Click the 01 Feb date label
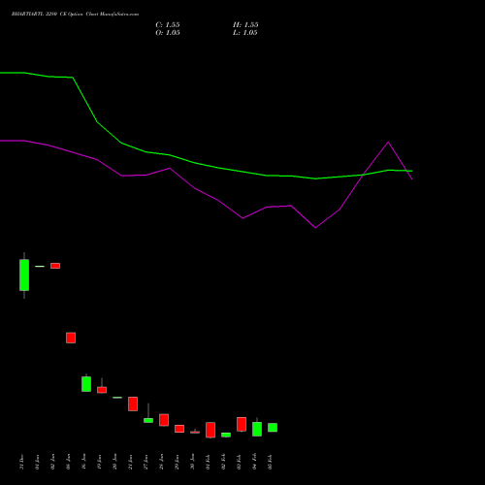The image size is (485, 485). click(208, 462)
